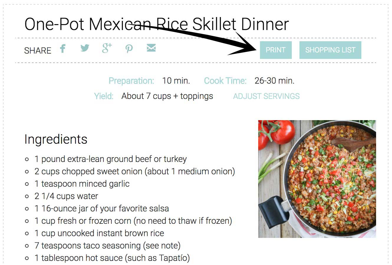Click the minced garlic ingredient line
This screenshot has width=392, height=265.
click(82, 184)
